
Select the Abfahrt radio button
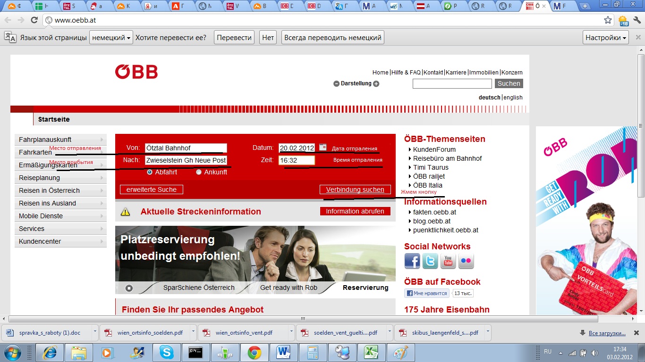pos(150,172)
